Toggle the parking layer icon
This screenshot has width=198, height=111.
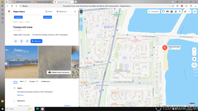167,12
